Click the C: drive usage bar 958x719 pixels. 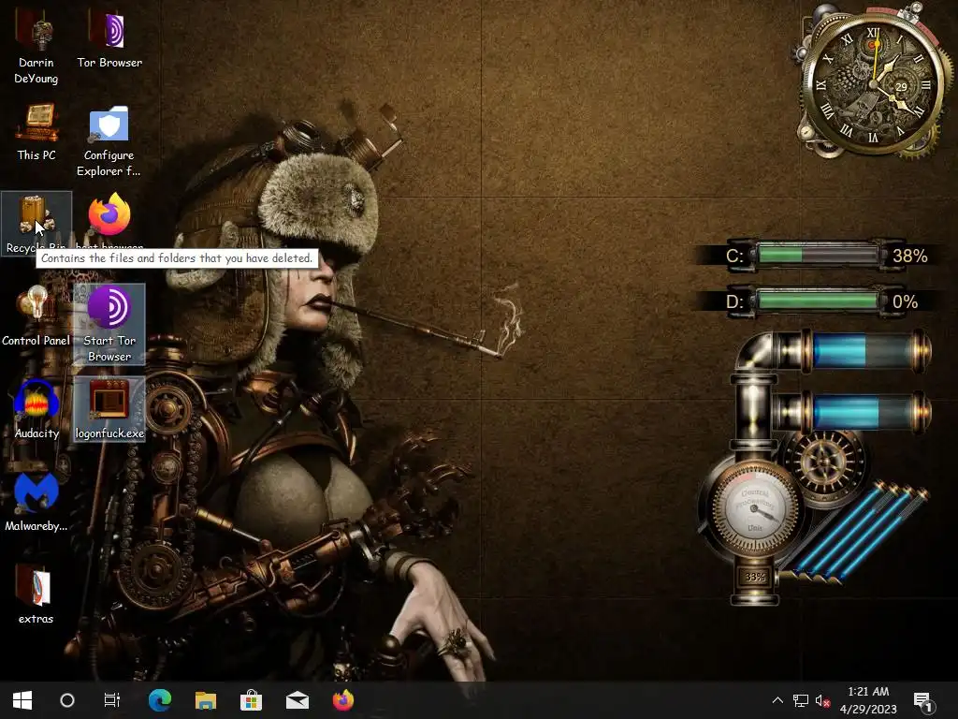(x=818, y=255)
